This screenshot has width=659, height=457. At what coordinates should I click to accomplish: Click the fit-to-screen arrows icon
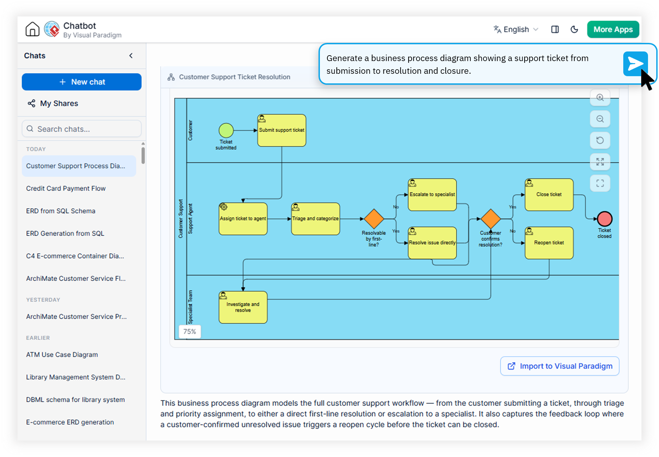pyautogui.click(x=600, y=162)
